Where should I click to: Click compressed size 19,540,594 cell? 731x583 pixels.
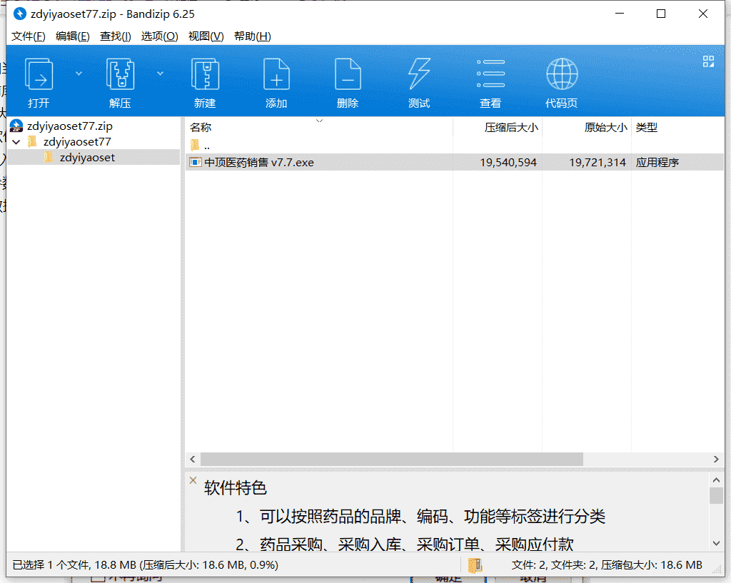(x=508, y=162)
